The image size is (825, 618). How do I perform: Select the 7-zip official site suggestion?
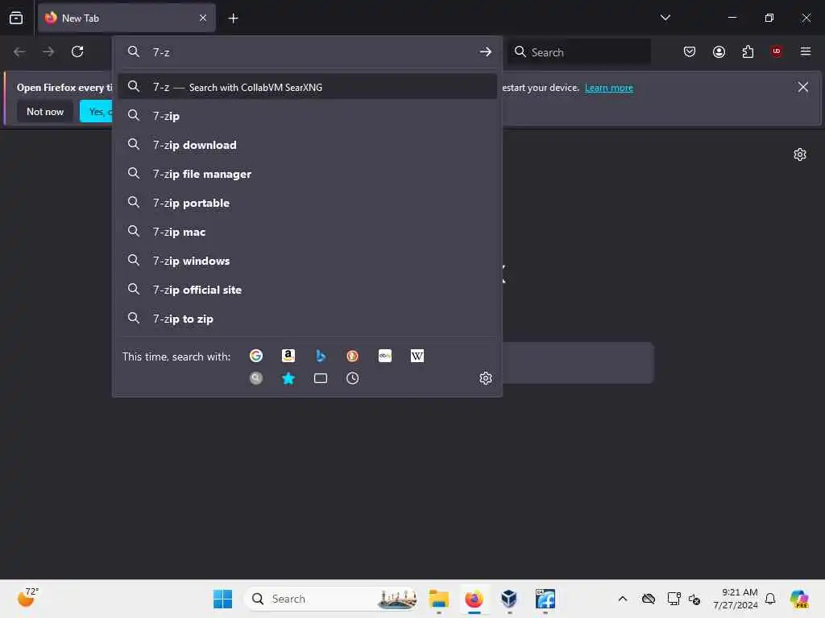click(x=307, y=289)
